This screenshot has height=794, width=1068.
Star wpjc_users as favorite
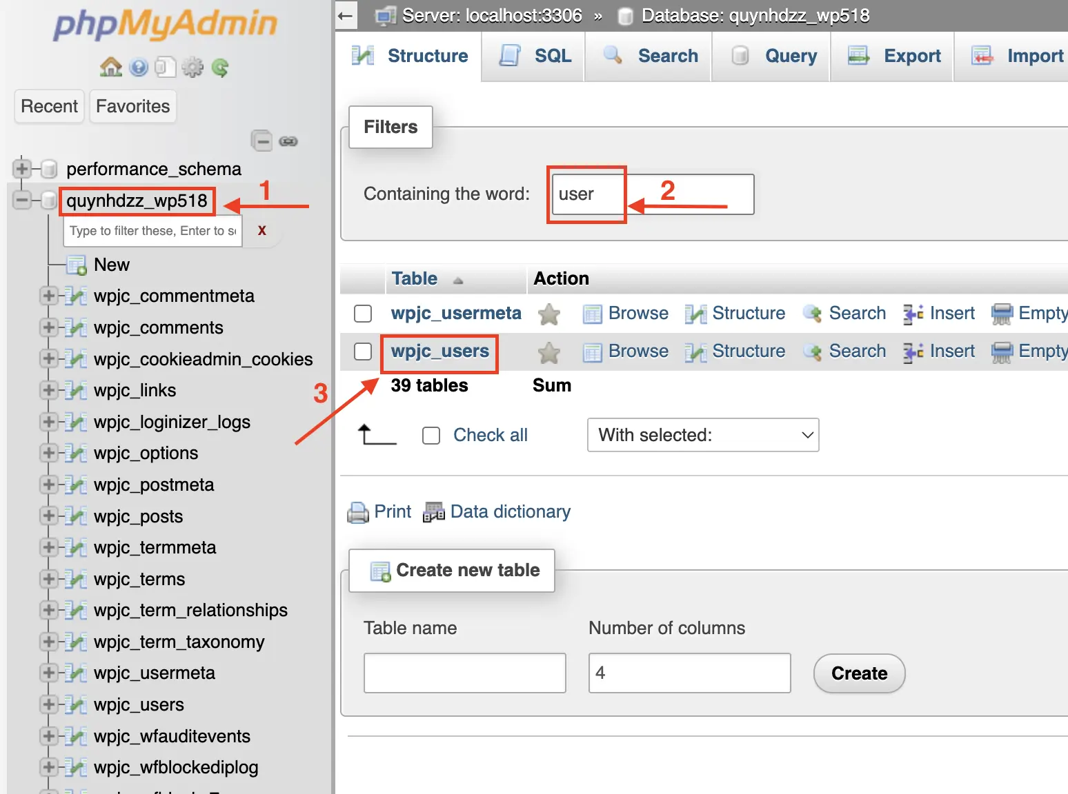coord(549,352)
